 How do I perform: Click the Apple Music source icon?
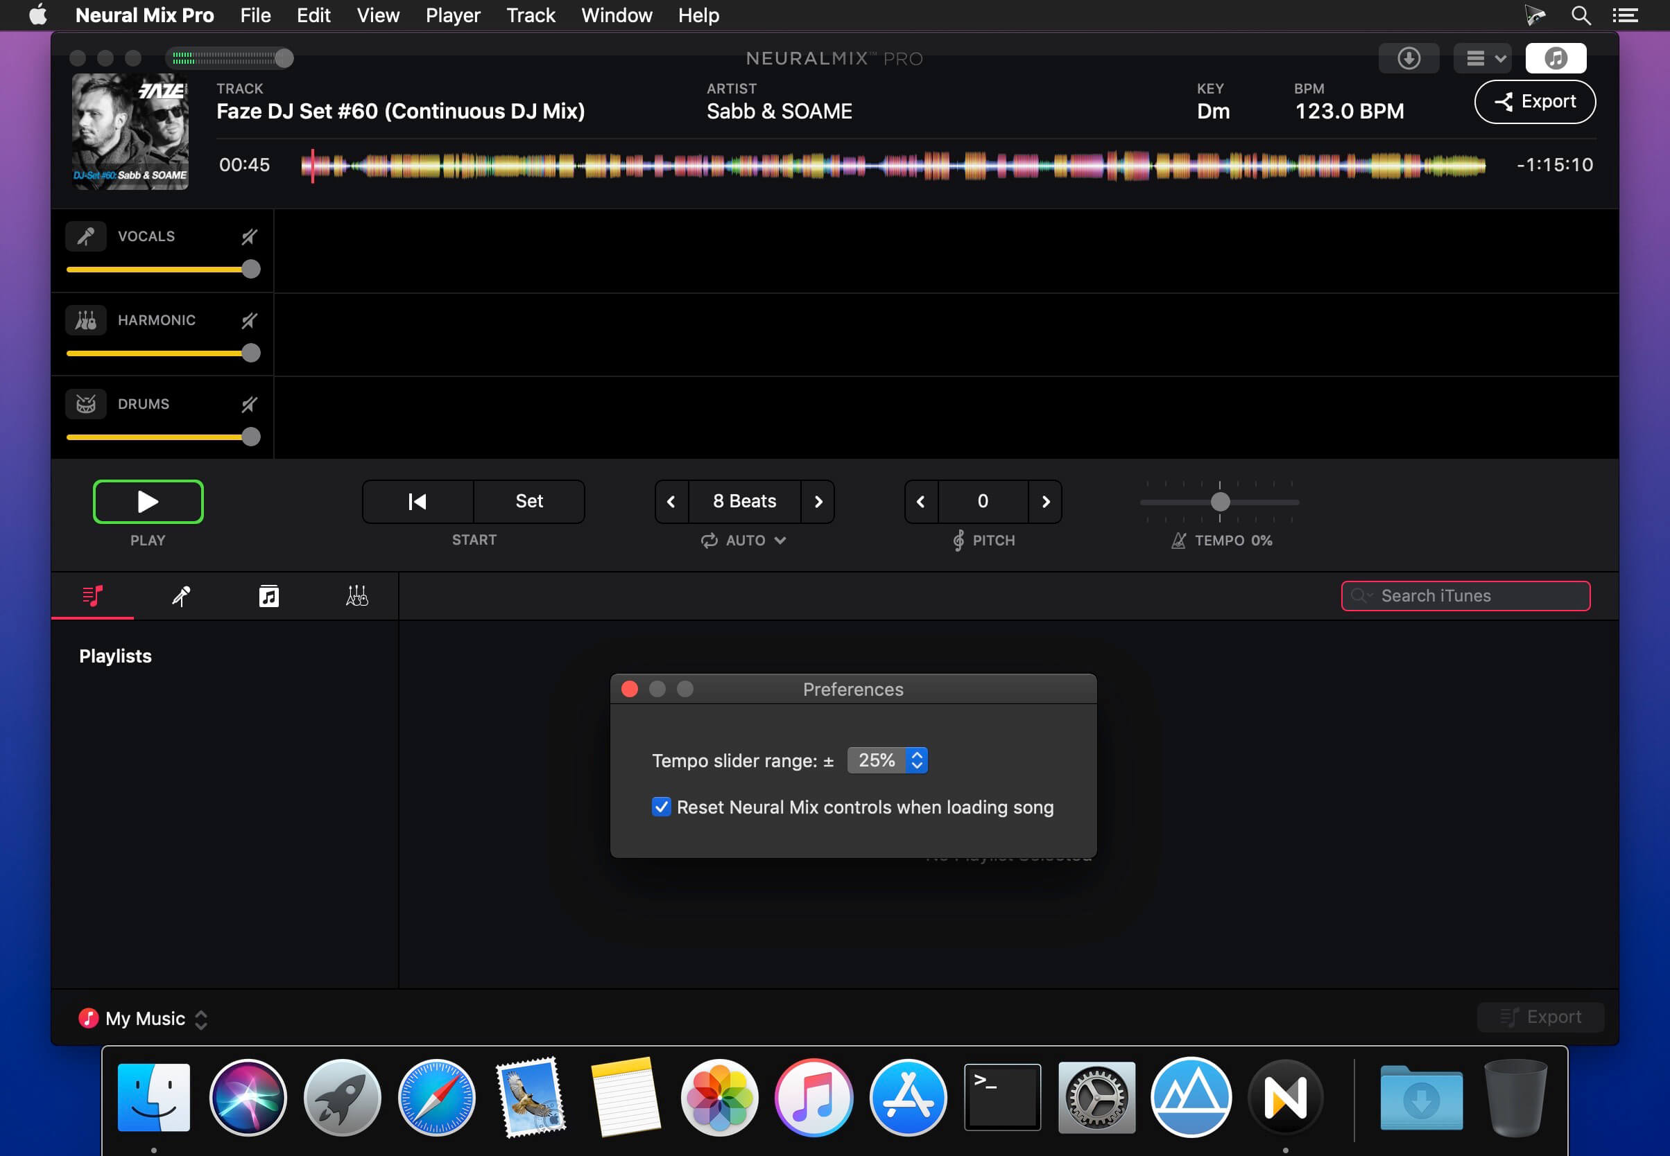pyautogui.click(x=1556, y=58)
